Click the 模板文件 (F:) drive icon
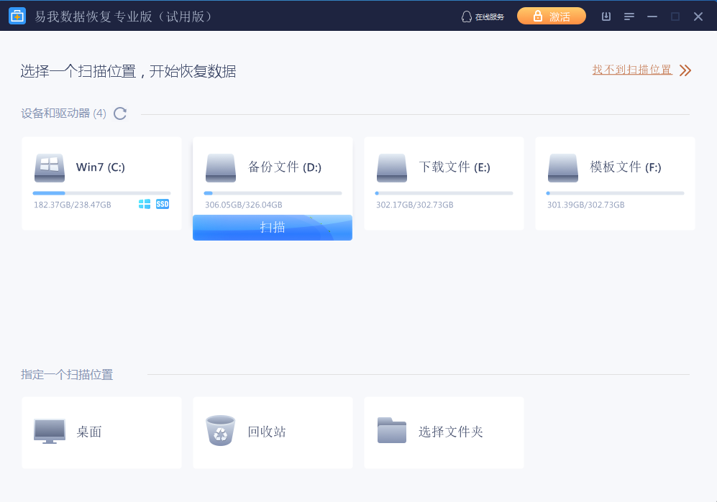The width and height of the screenshot is (717, 502). coord(562,167)
